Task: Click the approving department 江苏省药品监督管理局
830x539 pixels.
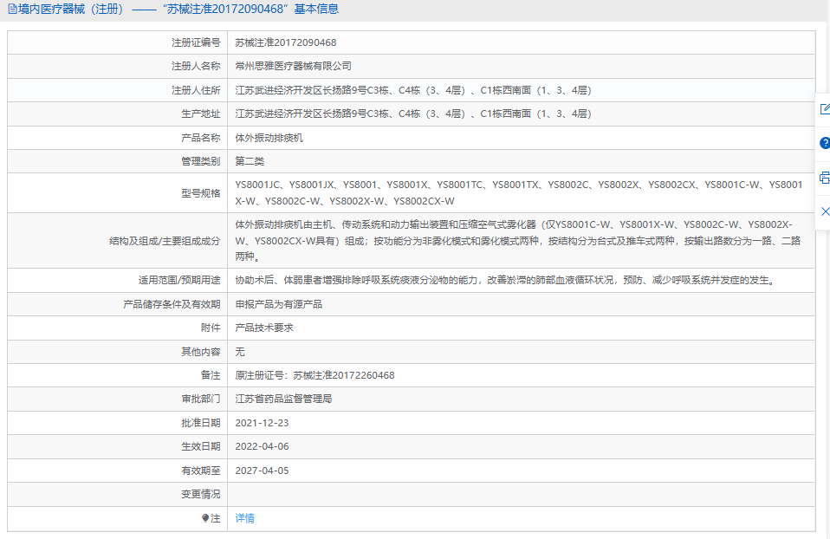Action: (284, 399)
